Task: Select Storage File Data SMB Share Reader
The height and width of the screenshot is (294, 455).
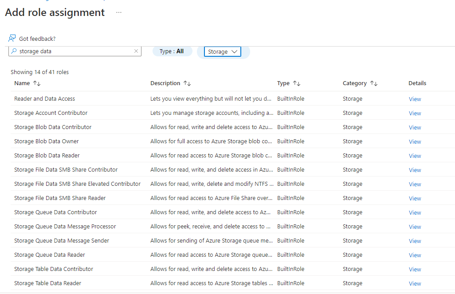Action: [x=60, y=198]
